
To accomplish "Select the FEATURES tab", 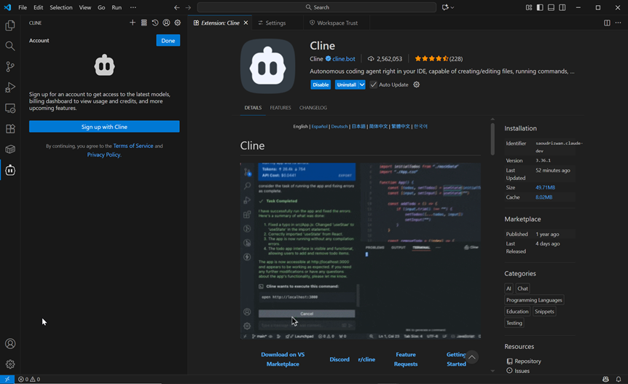I will 280,108.
